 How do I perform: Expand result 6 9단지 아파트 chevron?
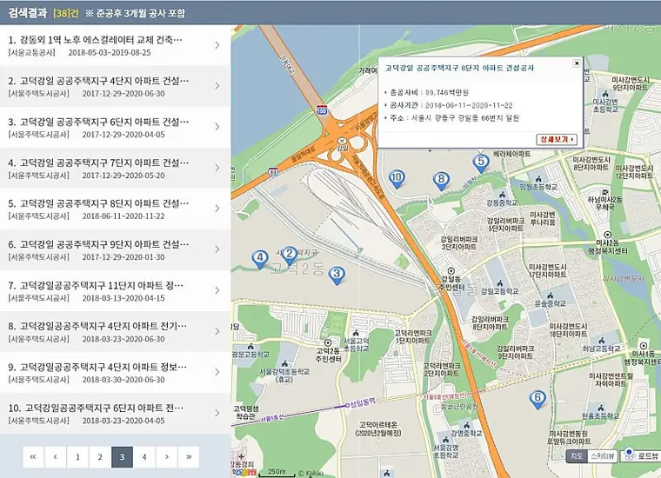(217, 249)
